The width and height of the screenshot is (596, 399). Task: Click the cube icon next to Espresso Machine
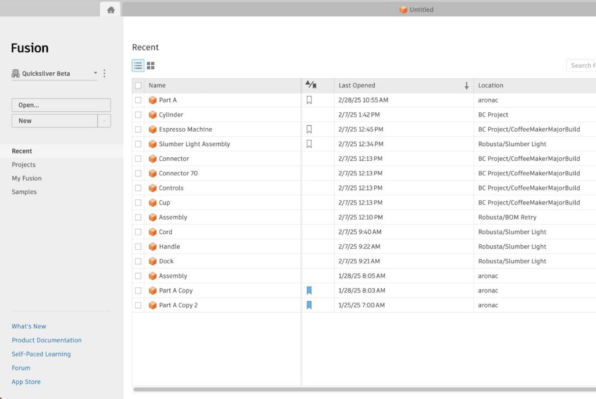pos(152,129)
